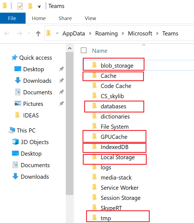Screen dimensions: 194x223
Task: Navigate to Microsoft in address breadcrumb
Action: pos(140,34)
